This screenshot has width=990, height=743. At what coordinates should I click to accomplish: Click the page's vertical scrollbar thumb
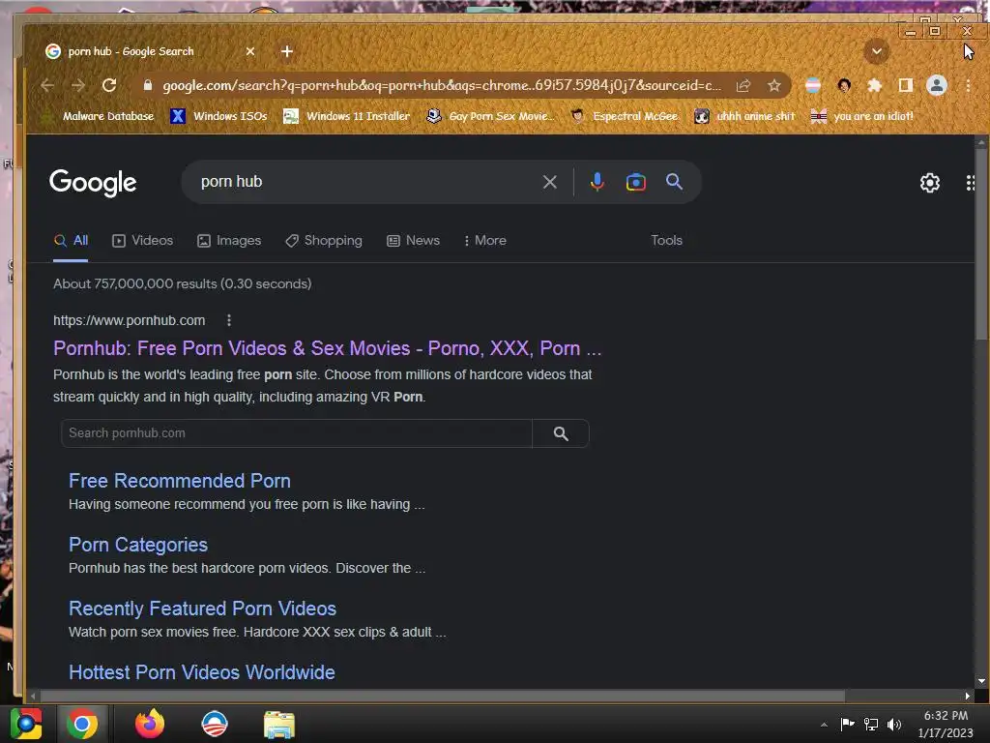[981, 245]
